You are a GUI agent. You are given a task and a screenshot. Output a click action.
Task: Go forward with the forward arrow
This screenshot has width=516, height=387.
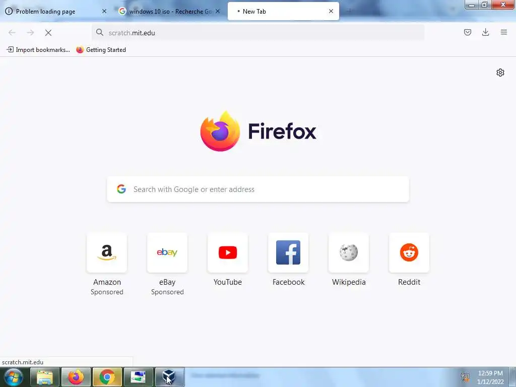point(30,33)
